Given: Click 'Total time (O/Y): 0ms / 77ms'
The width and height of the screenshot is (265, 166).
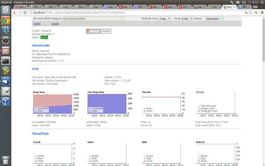Looking at the screenshot, I should (x=211, y=122).
